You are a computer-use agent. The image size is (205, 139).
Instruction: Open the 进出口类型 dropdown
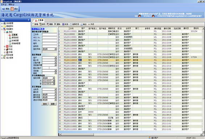(56, 100)
